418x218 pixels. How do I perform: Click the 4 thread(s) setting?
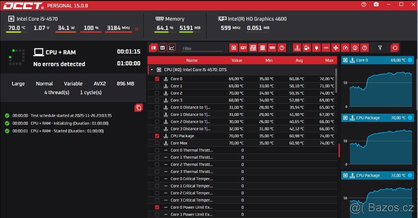point(57,92)
